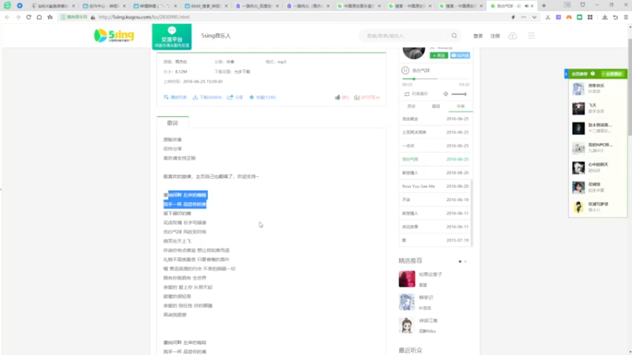
Task: Click the cloud upload icon in header
Action: click(512, 35)
